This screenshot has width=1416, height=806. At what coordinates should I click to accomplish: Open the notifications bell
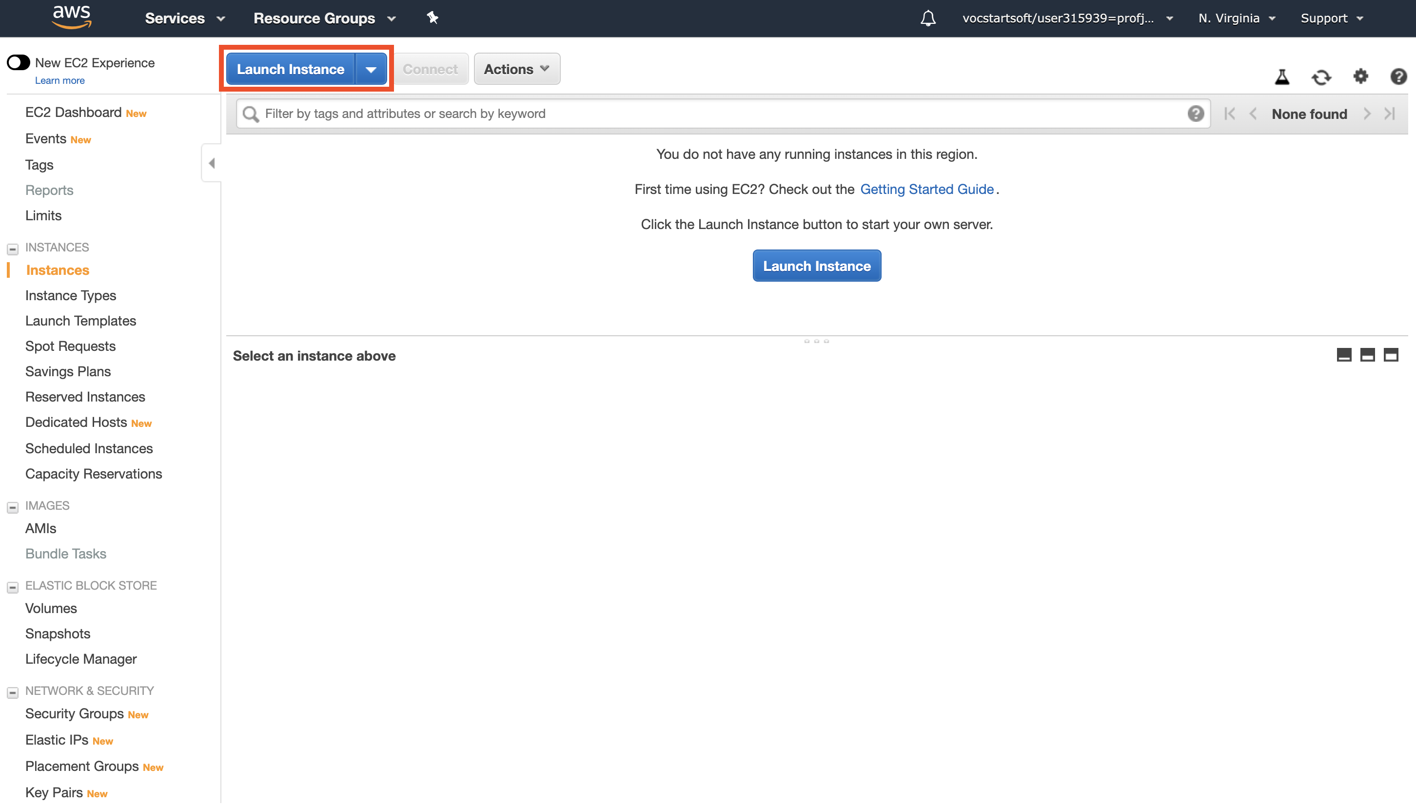(927, 18)
